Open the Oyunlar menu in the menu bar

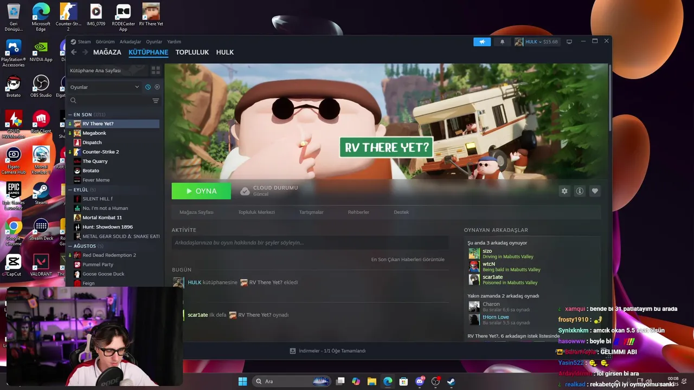click(154, 42)
